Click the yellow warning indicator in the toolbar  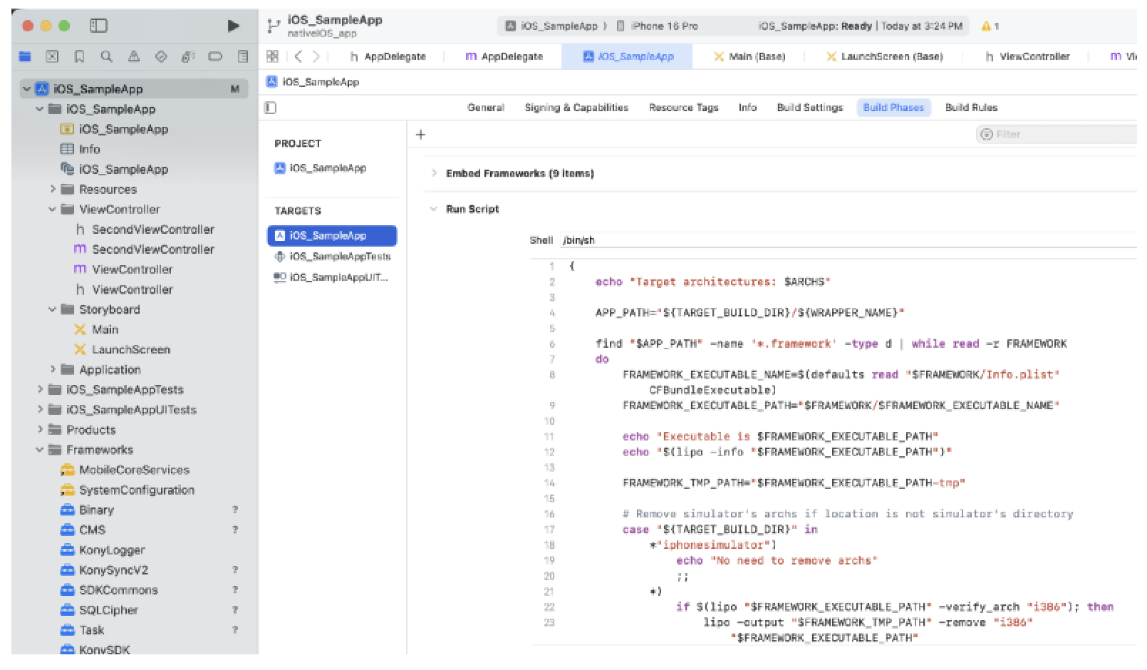pos(990,26)
